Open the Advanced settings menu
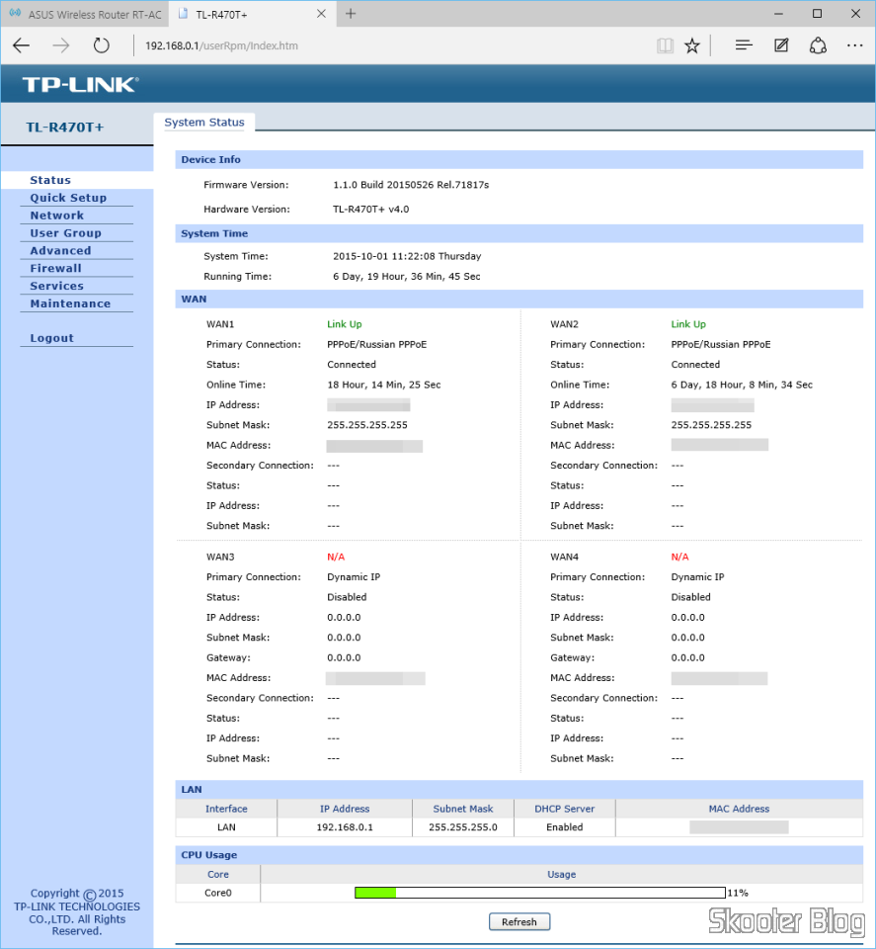This screenshot has width=876, height=949. click(x=60, y=250)
